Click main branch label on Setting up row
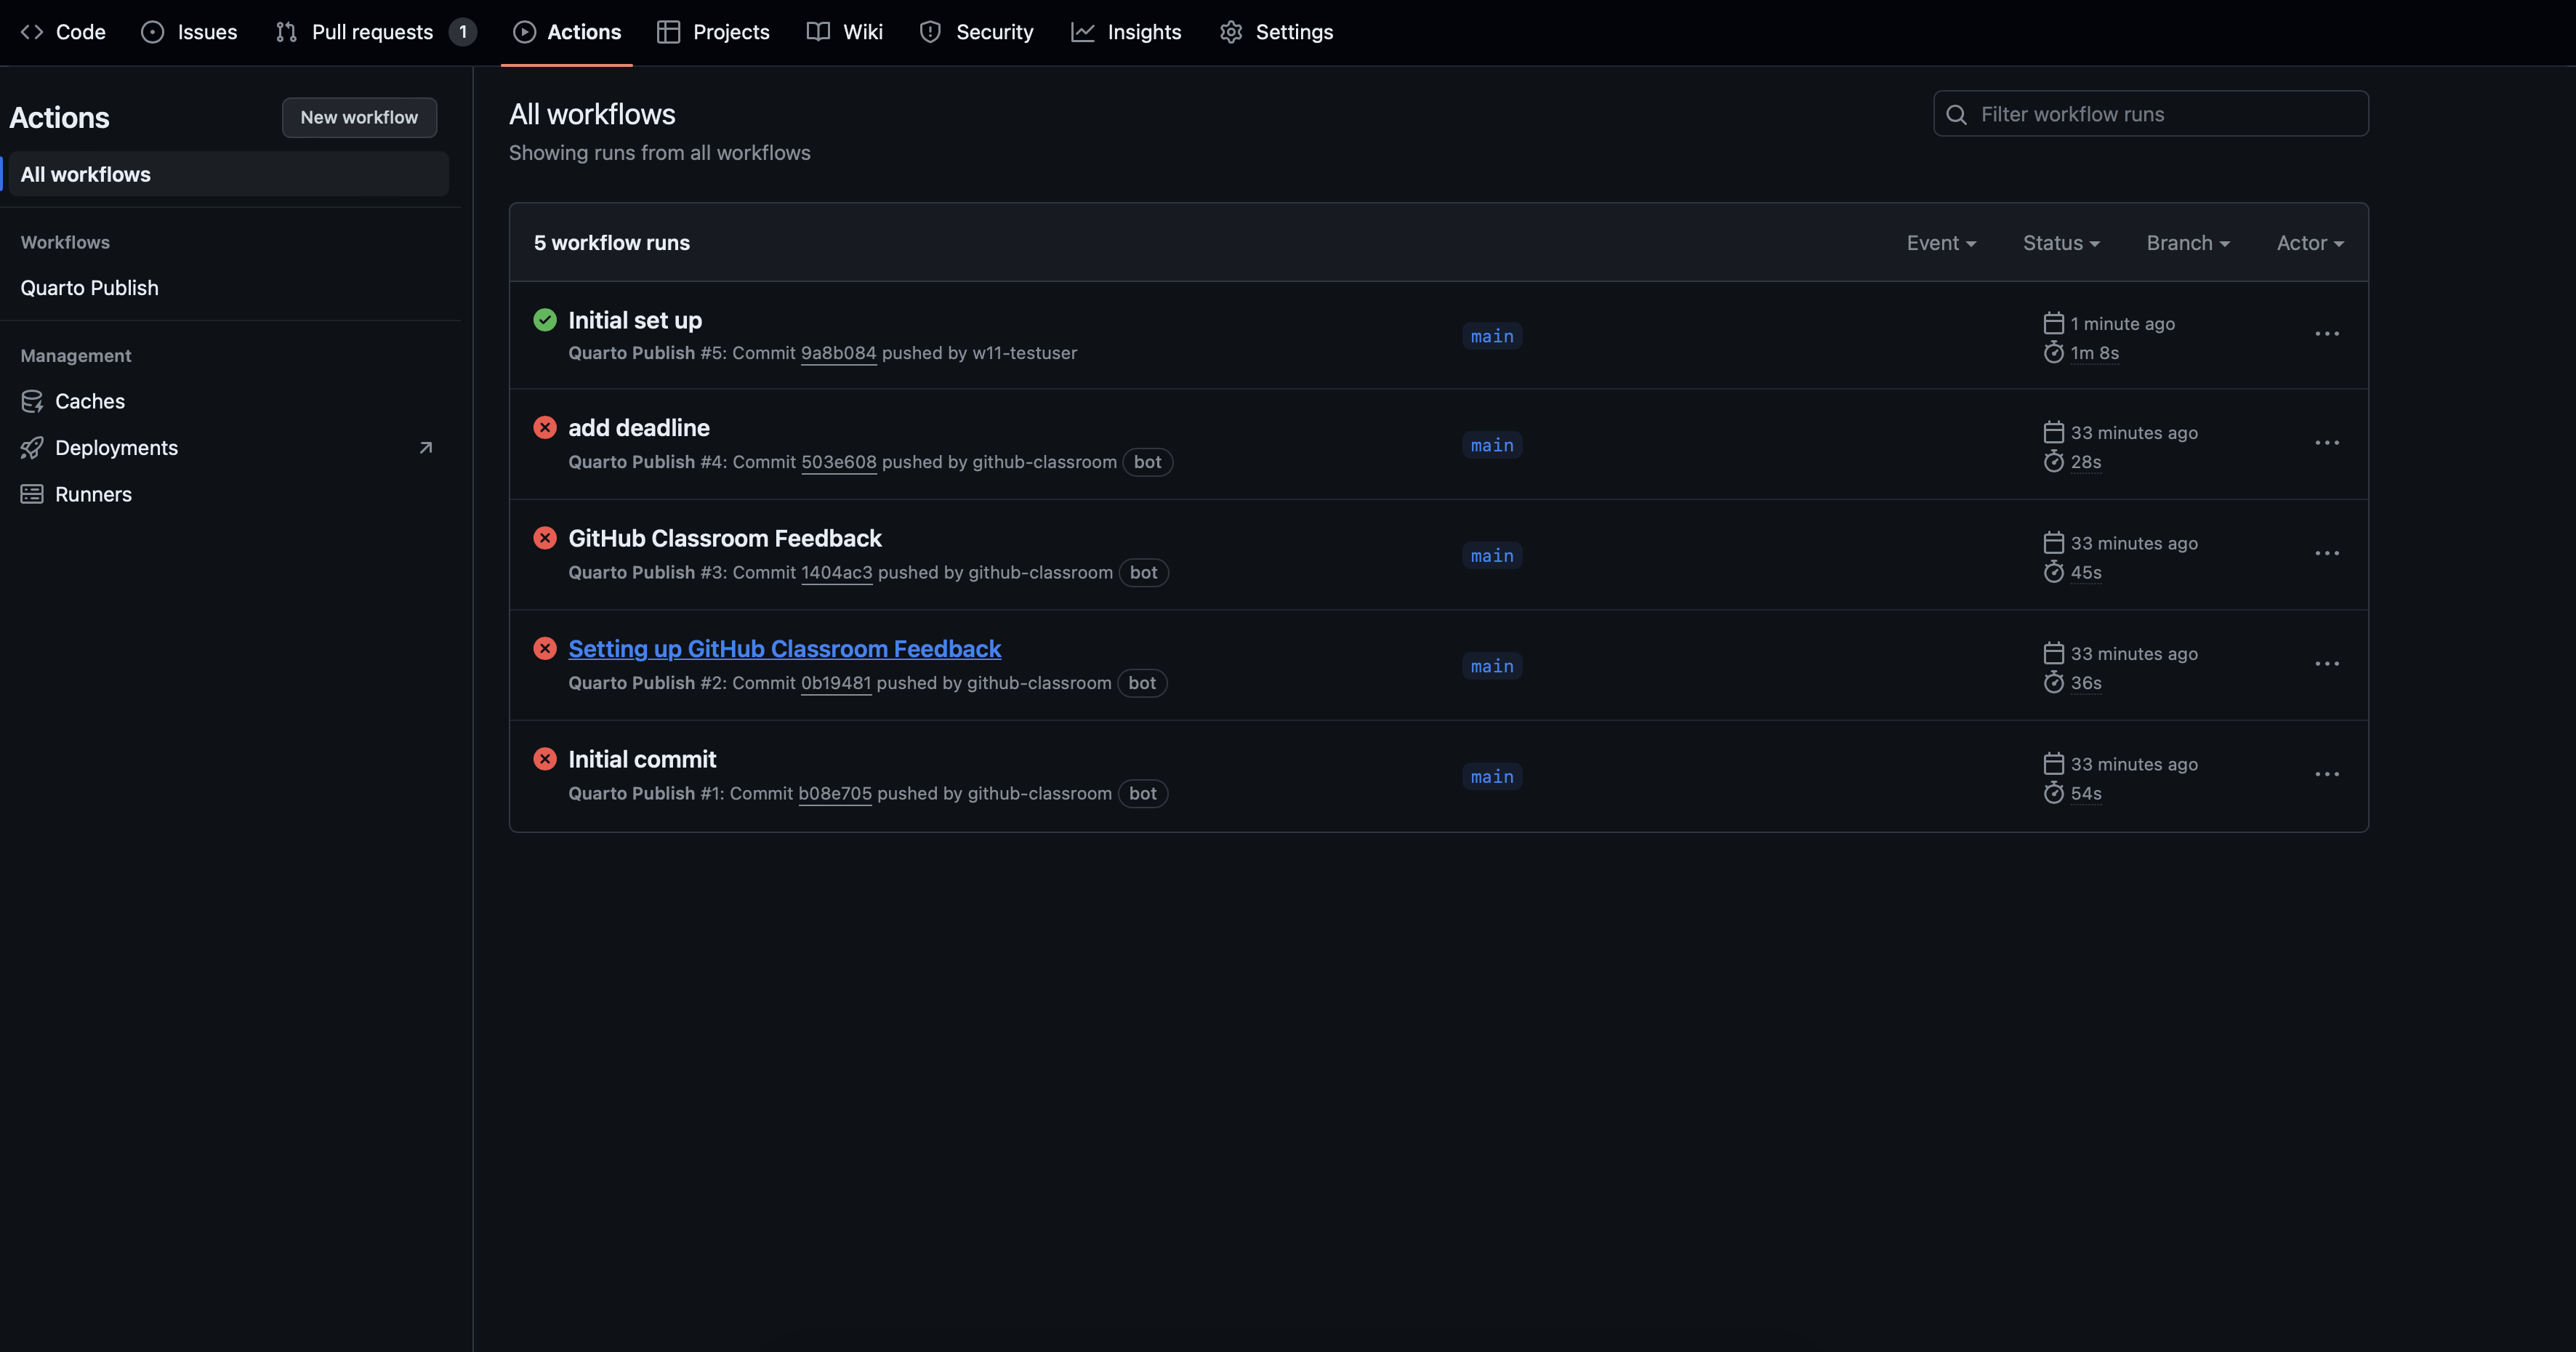Viewport: 2576px width, 1352px height. pyautogui.click(x=1492, y=666)
